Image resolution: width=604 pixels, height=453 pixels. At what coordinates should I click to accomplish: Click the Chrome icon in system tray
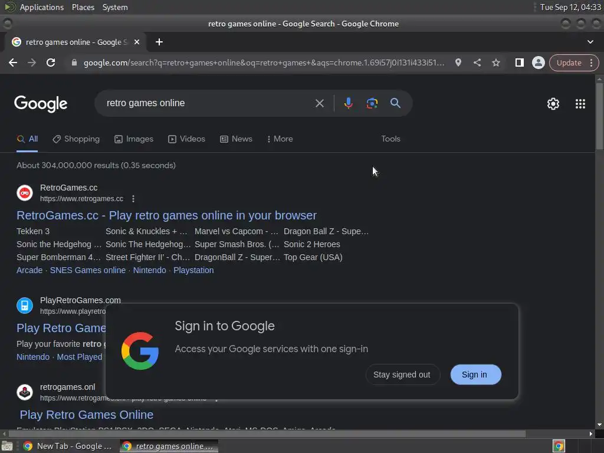[559, 446]
